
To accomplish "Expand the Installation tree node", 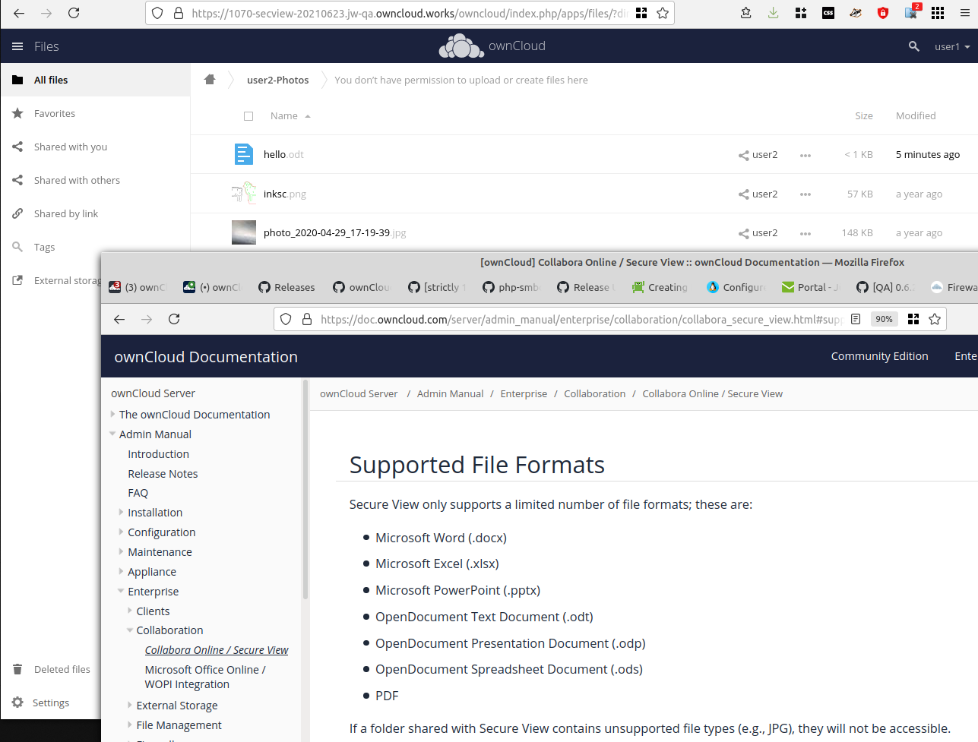I will tap(121, 512).
